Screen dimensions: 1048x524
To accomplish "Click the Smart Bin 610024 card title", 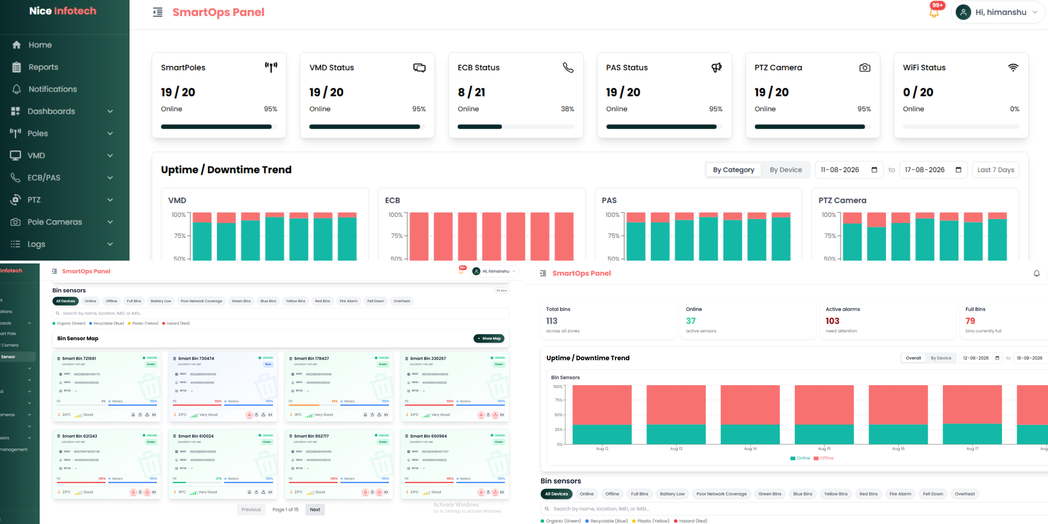I will 196,436.
